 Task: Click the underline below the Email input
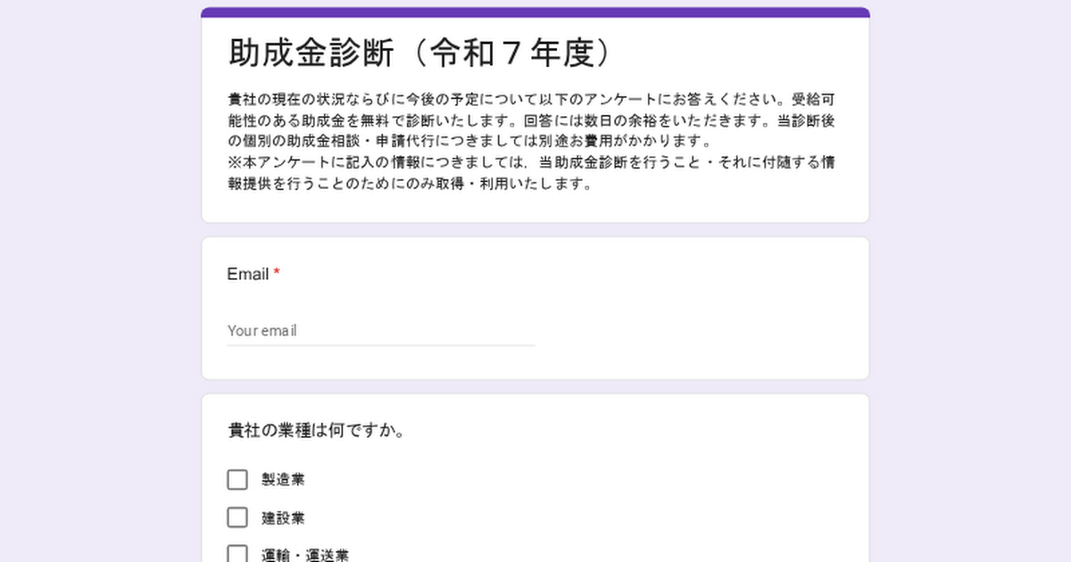(x=381, y=345)
